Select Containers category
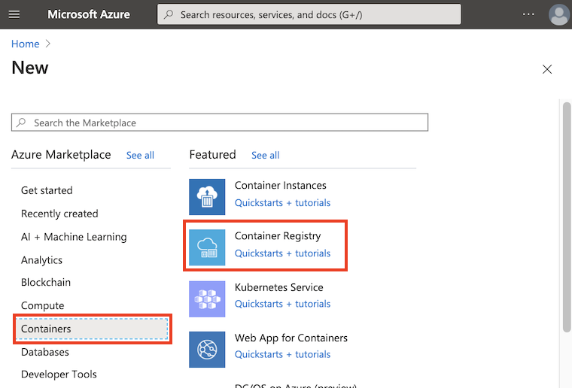572x388 pixels. pos(46,329)
